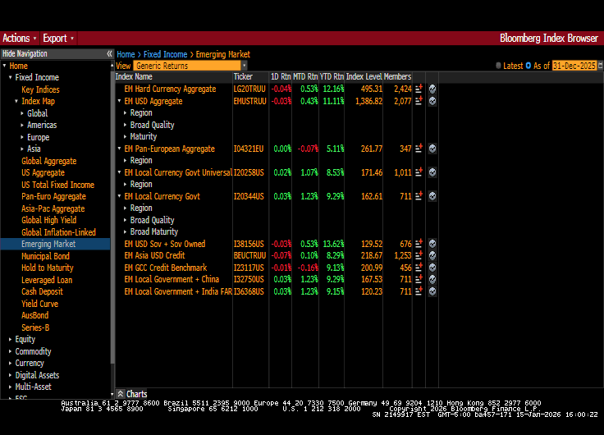Open members list icon for EM USD Sov + Sov Owned
Viewport: 604px width, 435px height.
click(419, 244)
